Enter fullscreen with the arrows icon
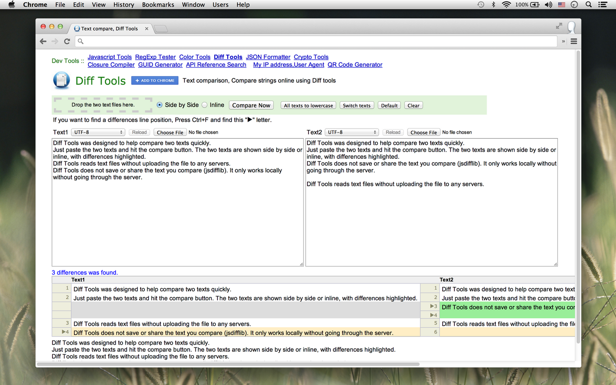This screenshot has width=616, height=385. point(559,26)
